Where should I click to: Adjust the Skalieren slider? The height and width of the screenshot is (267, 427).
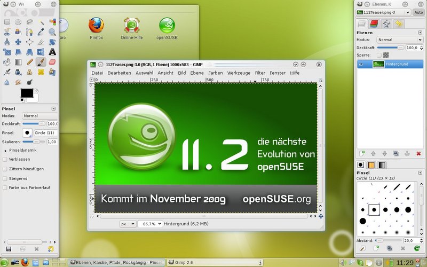(34, 142)
